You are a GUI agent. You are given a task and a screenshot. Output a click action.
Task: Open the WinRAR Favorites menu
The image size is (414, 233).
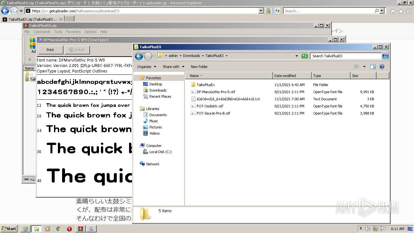[73, 32]
